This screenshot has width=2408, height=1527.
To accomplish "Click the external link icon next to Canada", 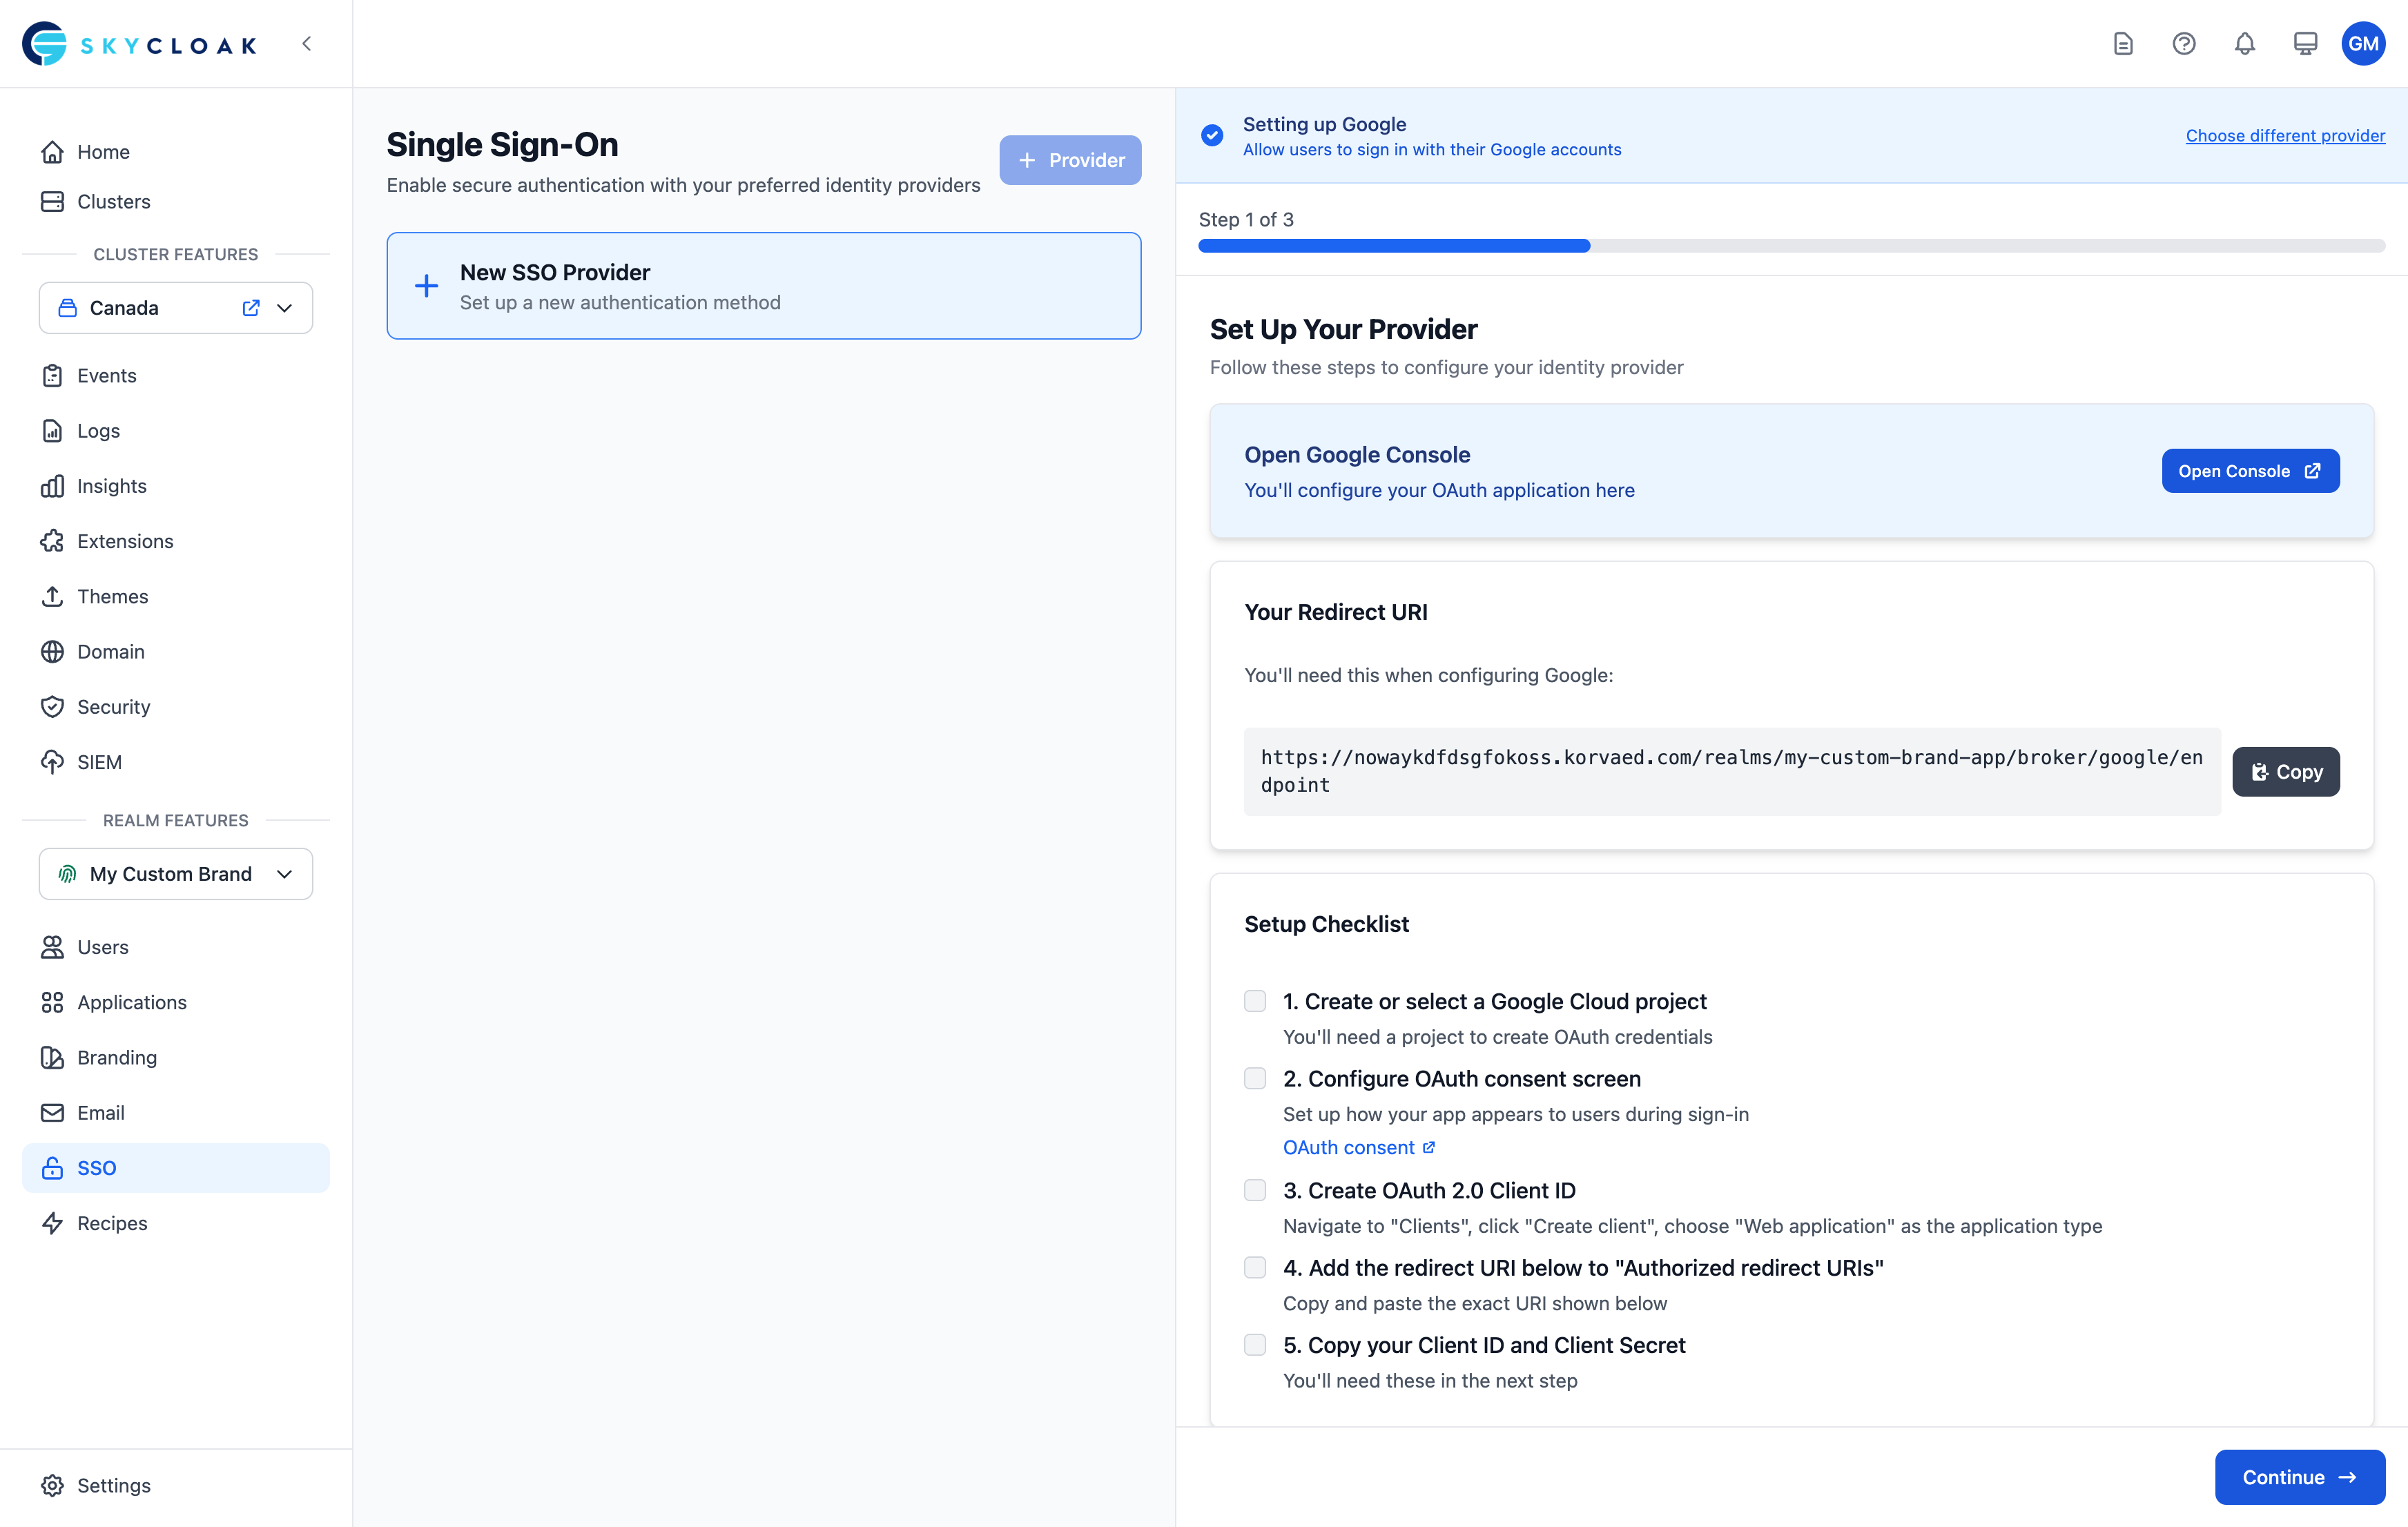I will [x=251, y=307].
